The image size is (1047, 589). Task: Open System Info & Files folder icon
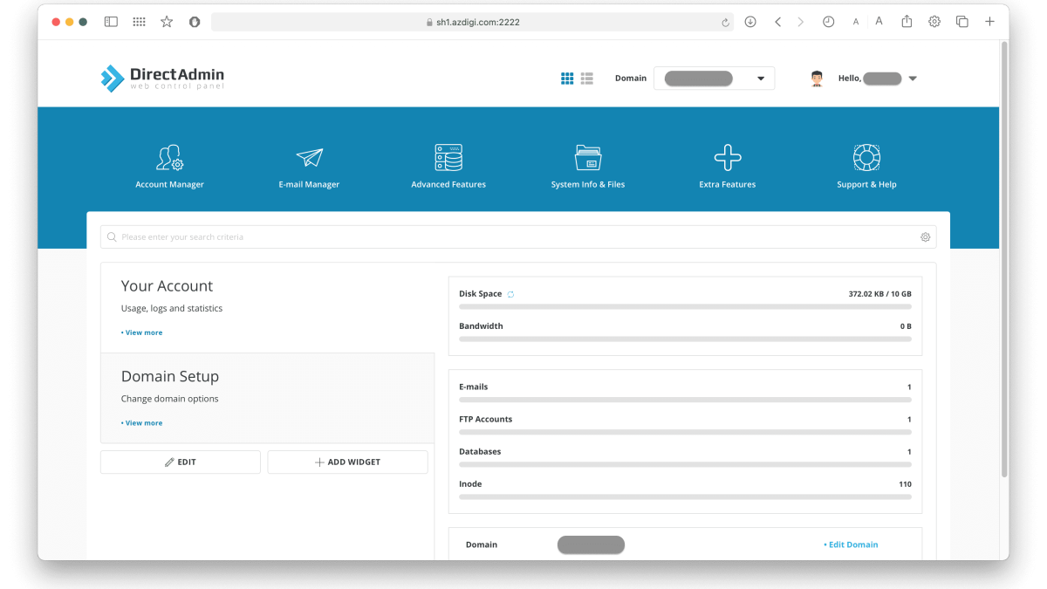(x=588, y=158)
